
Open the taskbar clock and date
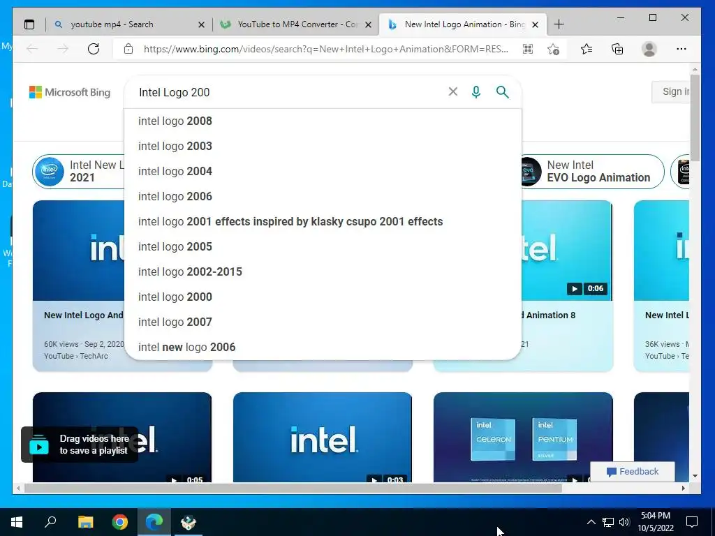click(x=656, y=522)
